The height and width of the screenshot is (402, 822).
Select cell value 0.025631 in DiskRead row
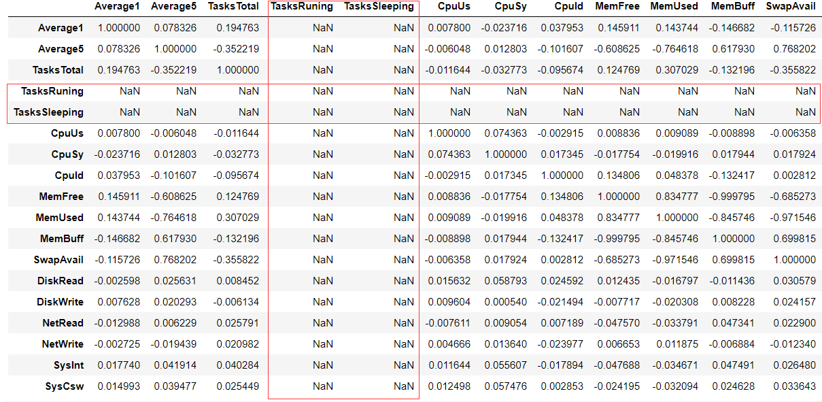[x=175, y=281]
